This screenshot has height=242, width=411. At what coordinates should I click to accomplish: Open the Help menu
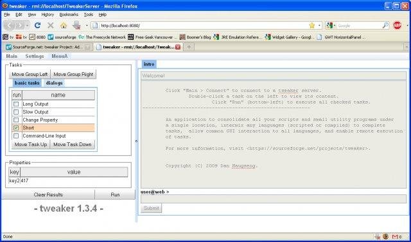click(103, 15)
